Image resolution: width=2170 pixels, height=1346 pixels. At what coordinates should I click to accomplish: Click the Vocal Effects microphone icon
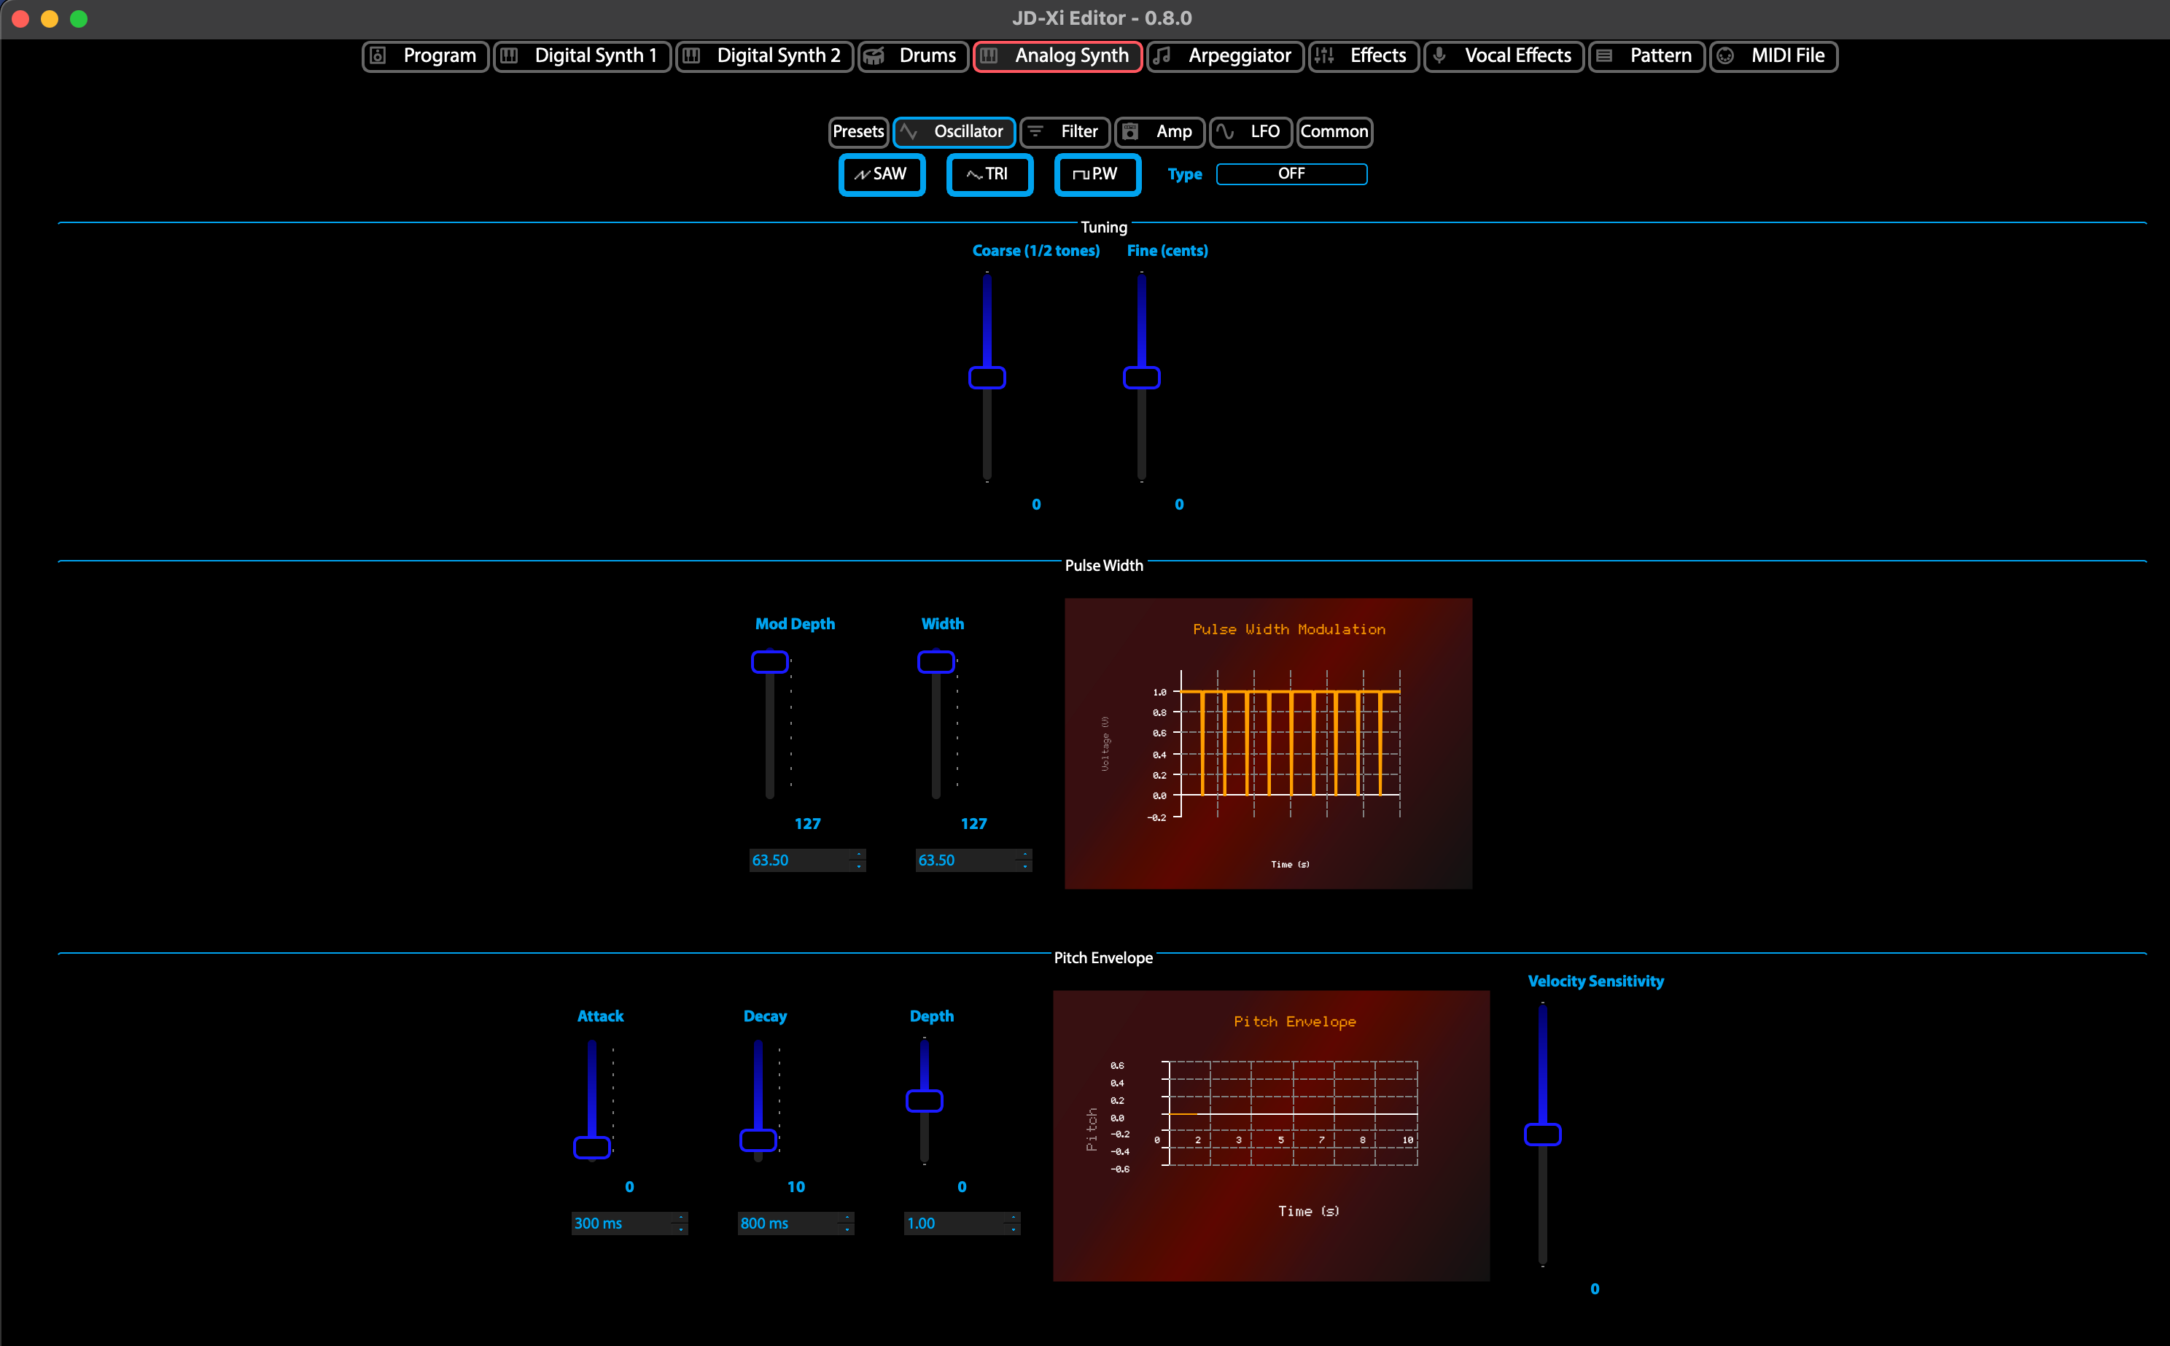[x=1439, y=56]
